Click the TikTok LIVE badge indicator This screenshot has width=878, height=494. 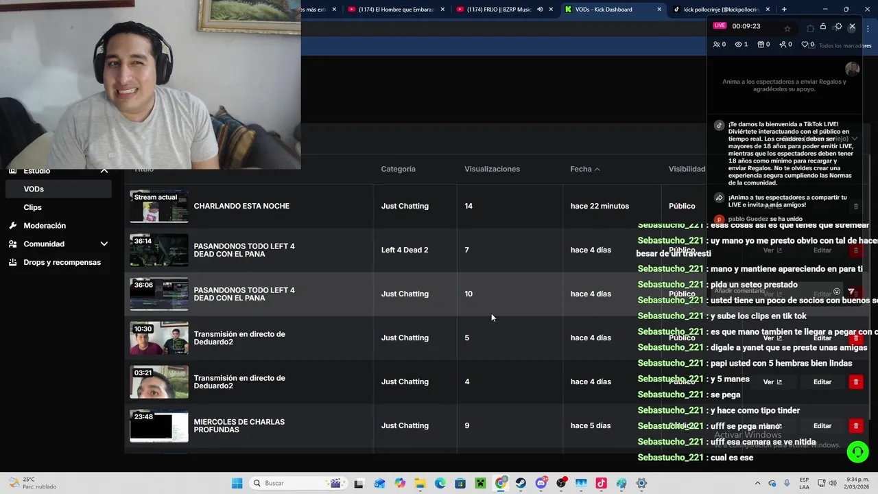pos(720,25)
